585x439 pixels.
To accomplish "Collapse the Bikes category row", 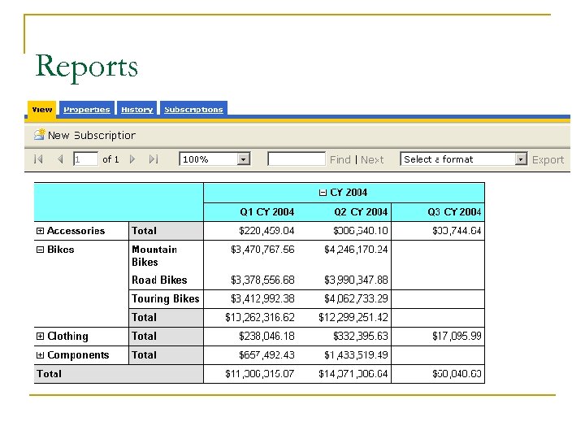I will [x=40, y=250].
